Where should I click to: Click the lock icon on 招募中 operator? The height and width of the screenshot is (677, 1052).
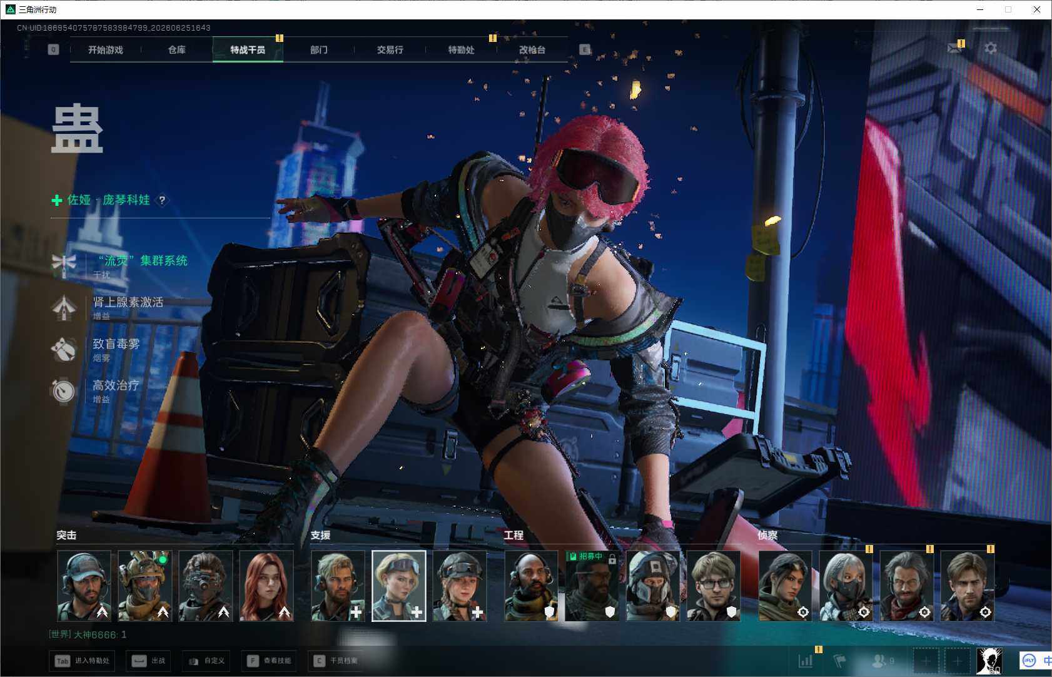coord(612,559)
